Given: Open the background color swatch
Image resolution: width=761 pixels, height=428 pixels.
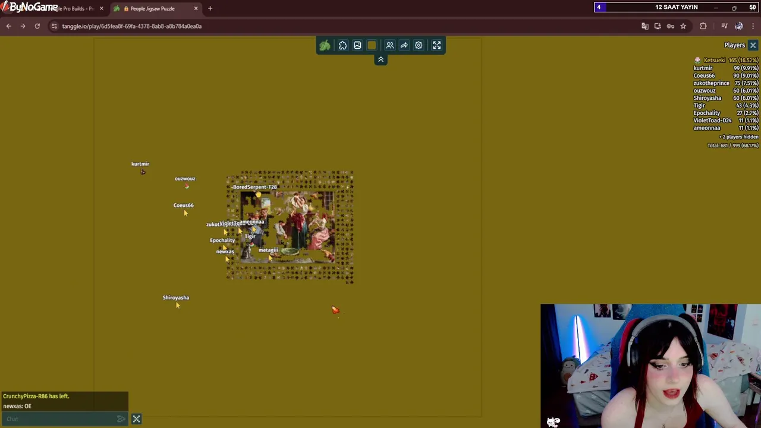Looking at the screenshot, I should [372, 45].
